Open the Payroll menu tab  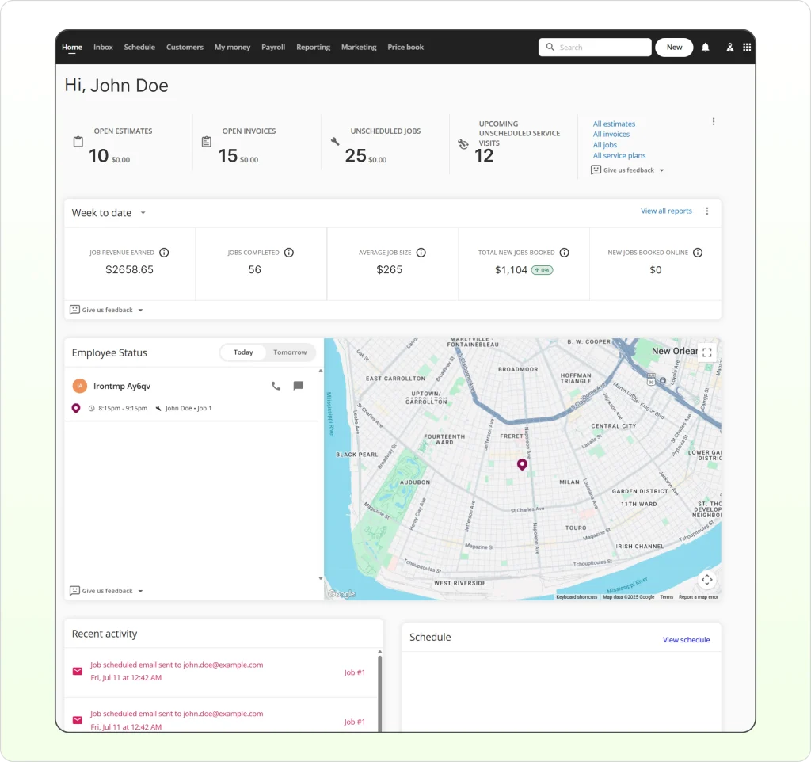point(273,48)
